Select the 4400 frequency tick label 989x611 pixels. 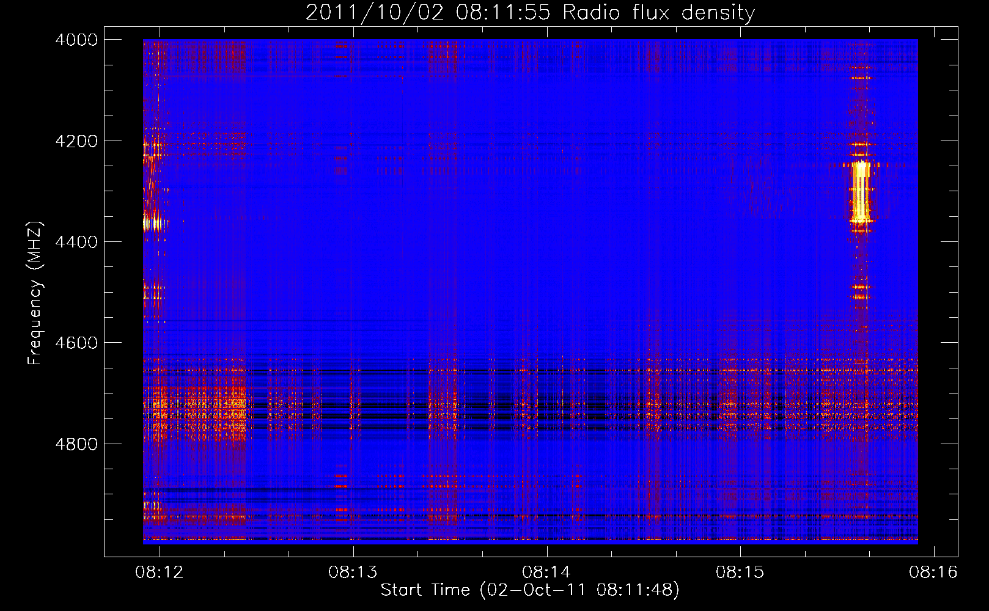(x=76, y=242)
